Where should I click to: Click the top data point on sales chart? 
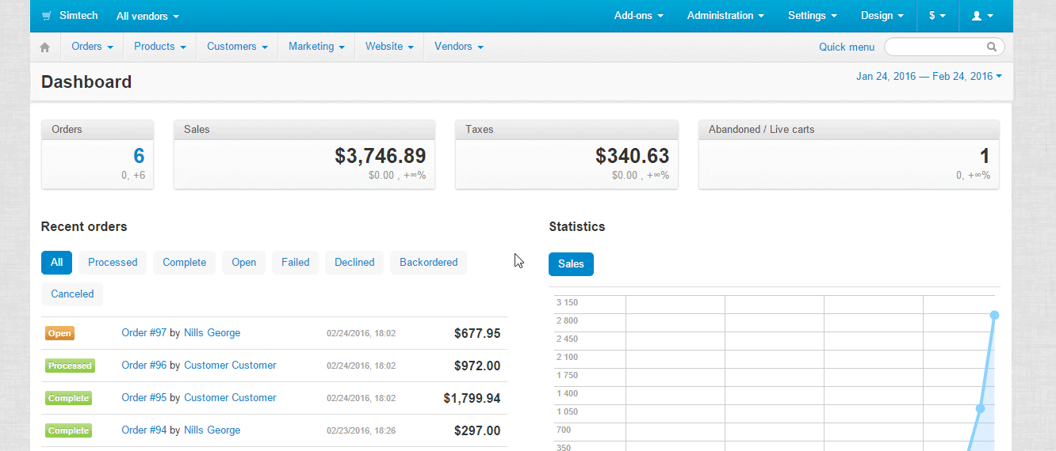994,315
